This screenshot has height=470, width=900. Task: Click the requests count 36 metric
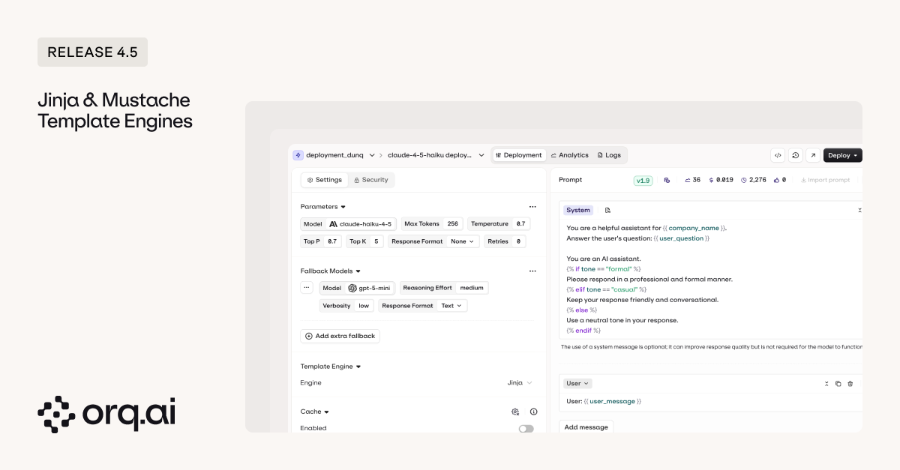692,180
